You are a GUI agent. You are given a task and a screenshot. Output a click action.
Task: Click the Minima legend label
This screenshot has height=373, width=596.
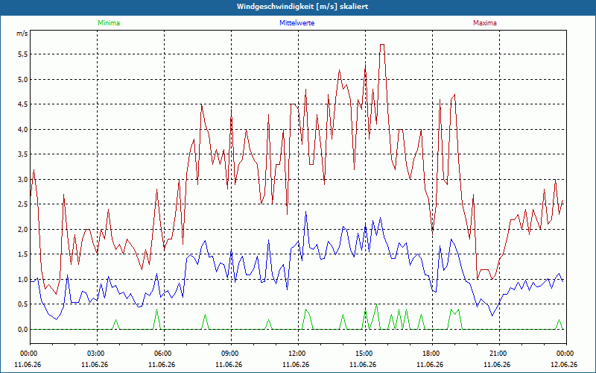tap(109, 23)
